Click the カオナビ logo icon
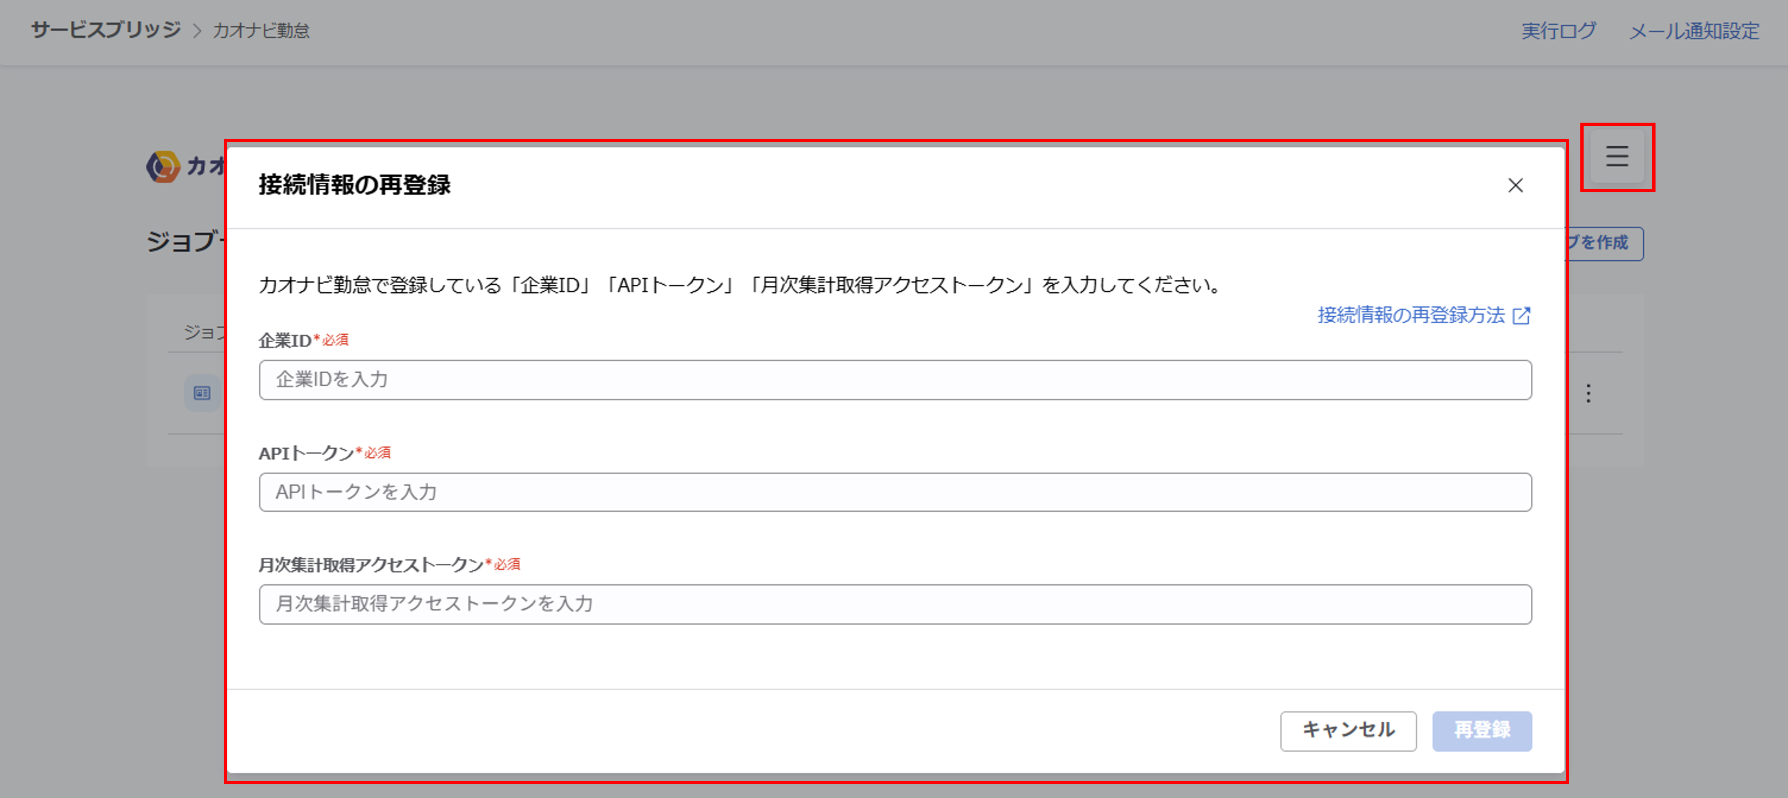Viewport: 1788px width, 798px height. coord(163,167)
